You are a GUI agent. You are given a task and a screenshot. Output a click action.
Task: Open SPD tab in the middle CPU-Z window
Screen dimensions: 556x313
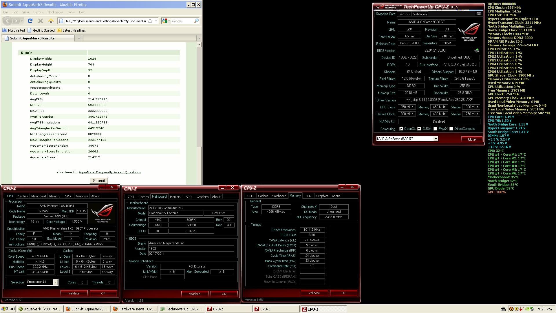click(x=189, y=197)
